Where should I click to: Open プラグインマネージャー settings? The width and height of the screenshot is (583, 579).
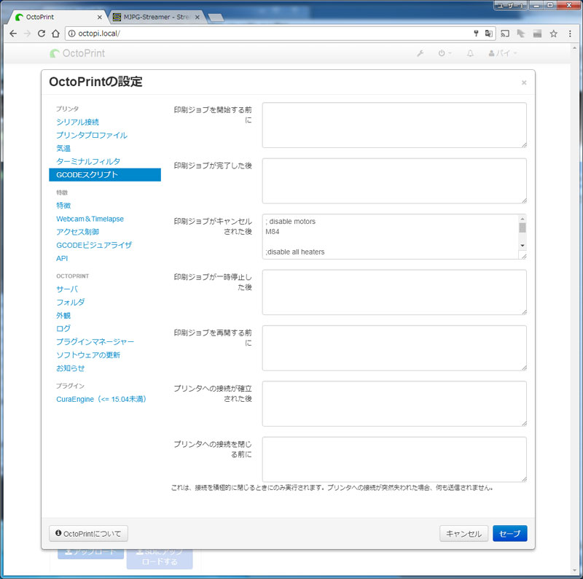tap(95, 341)
